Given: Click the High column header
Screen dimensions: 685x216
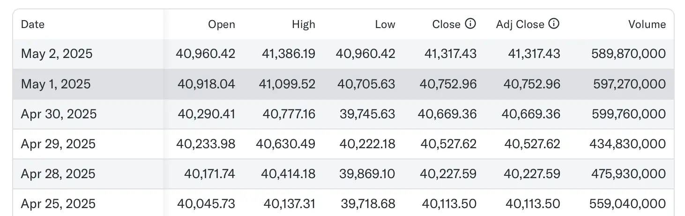Looking at the screenshot, I should click(x=304, y=24).
